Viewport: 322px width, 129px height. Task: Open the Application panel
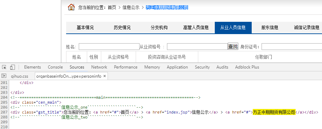click(x=177, y=67)
